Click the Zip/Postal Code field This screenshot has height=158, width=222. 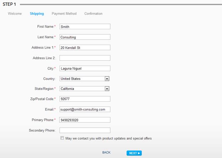85,99
